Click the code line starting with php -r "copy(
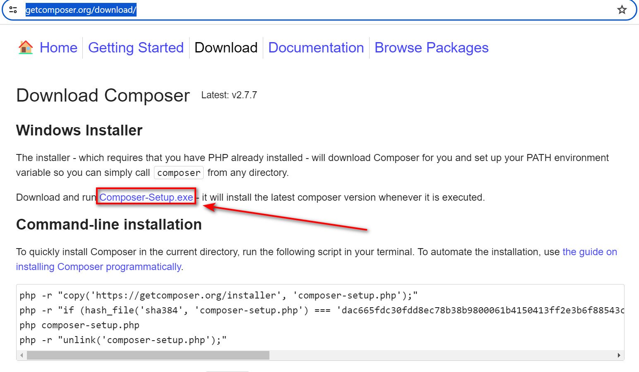Viewport: 639px width, 372px height. coord(219,296)
